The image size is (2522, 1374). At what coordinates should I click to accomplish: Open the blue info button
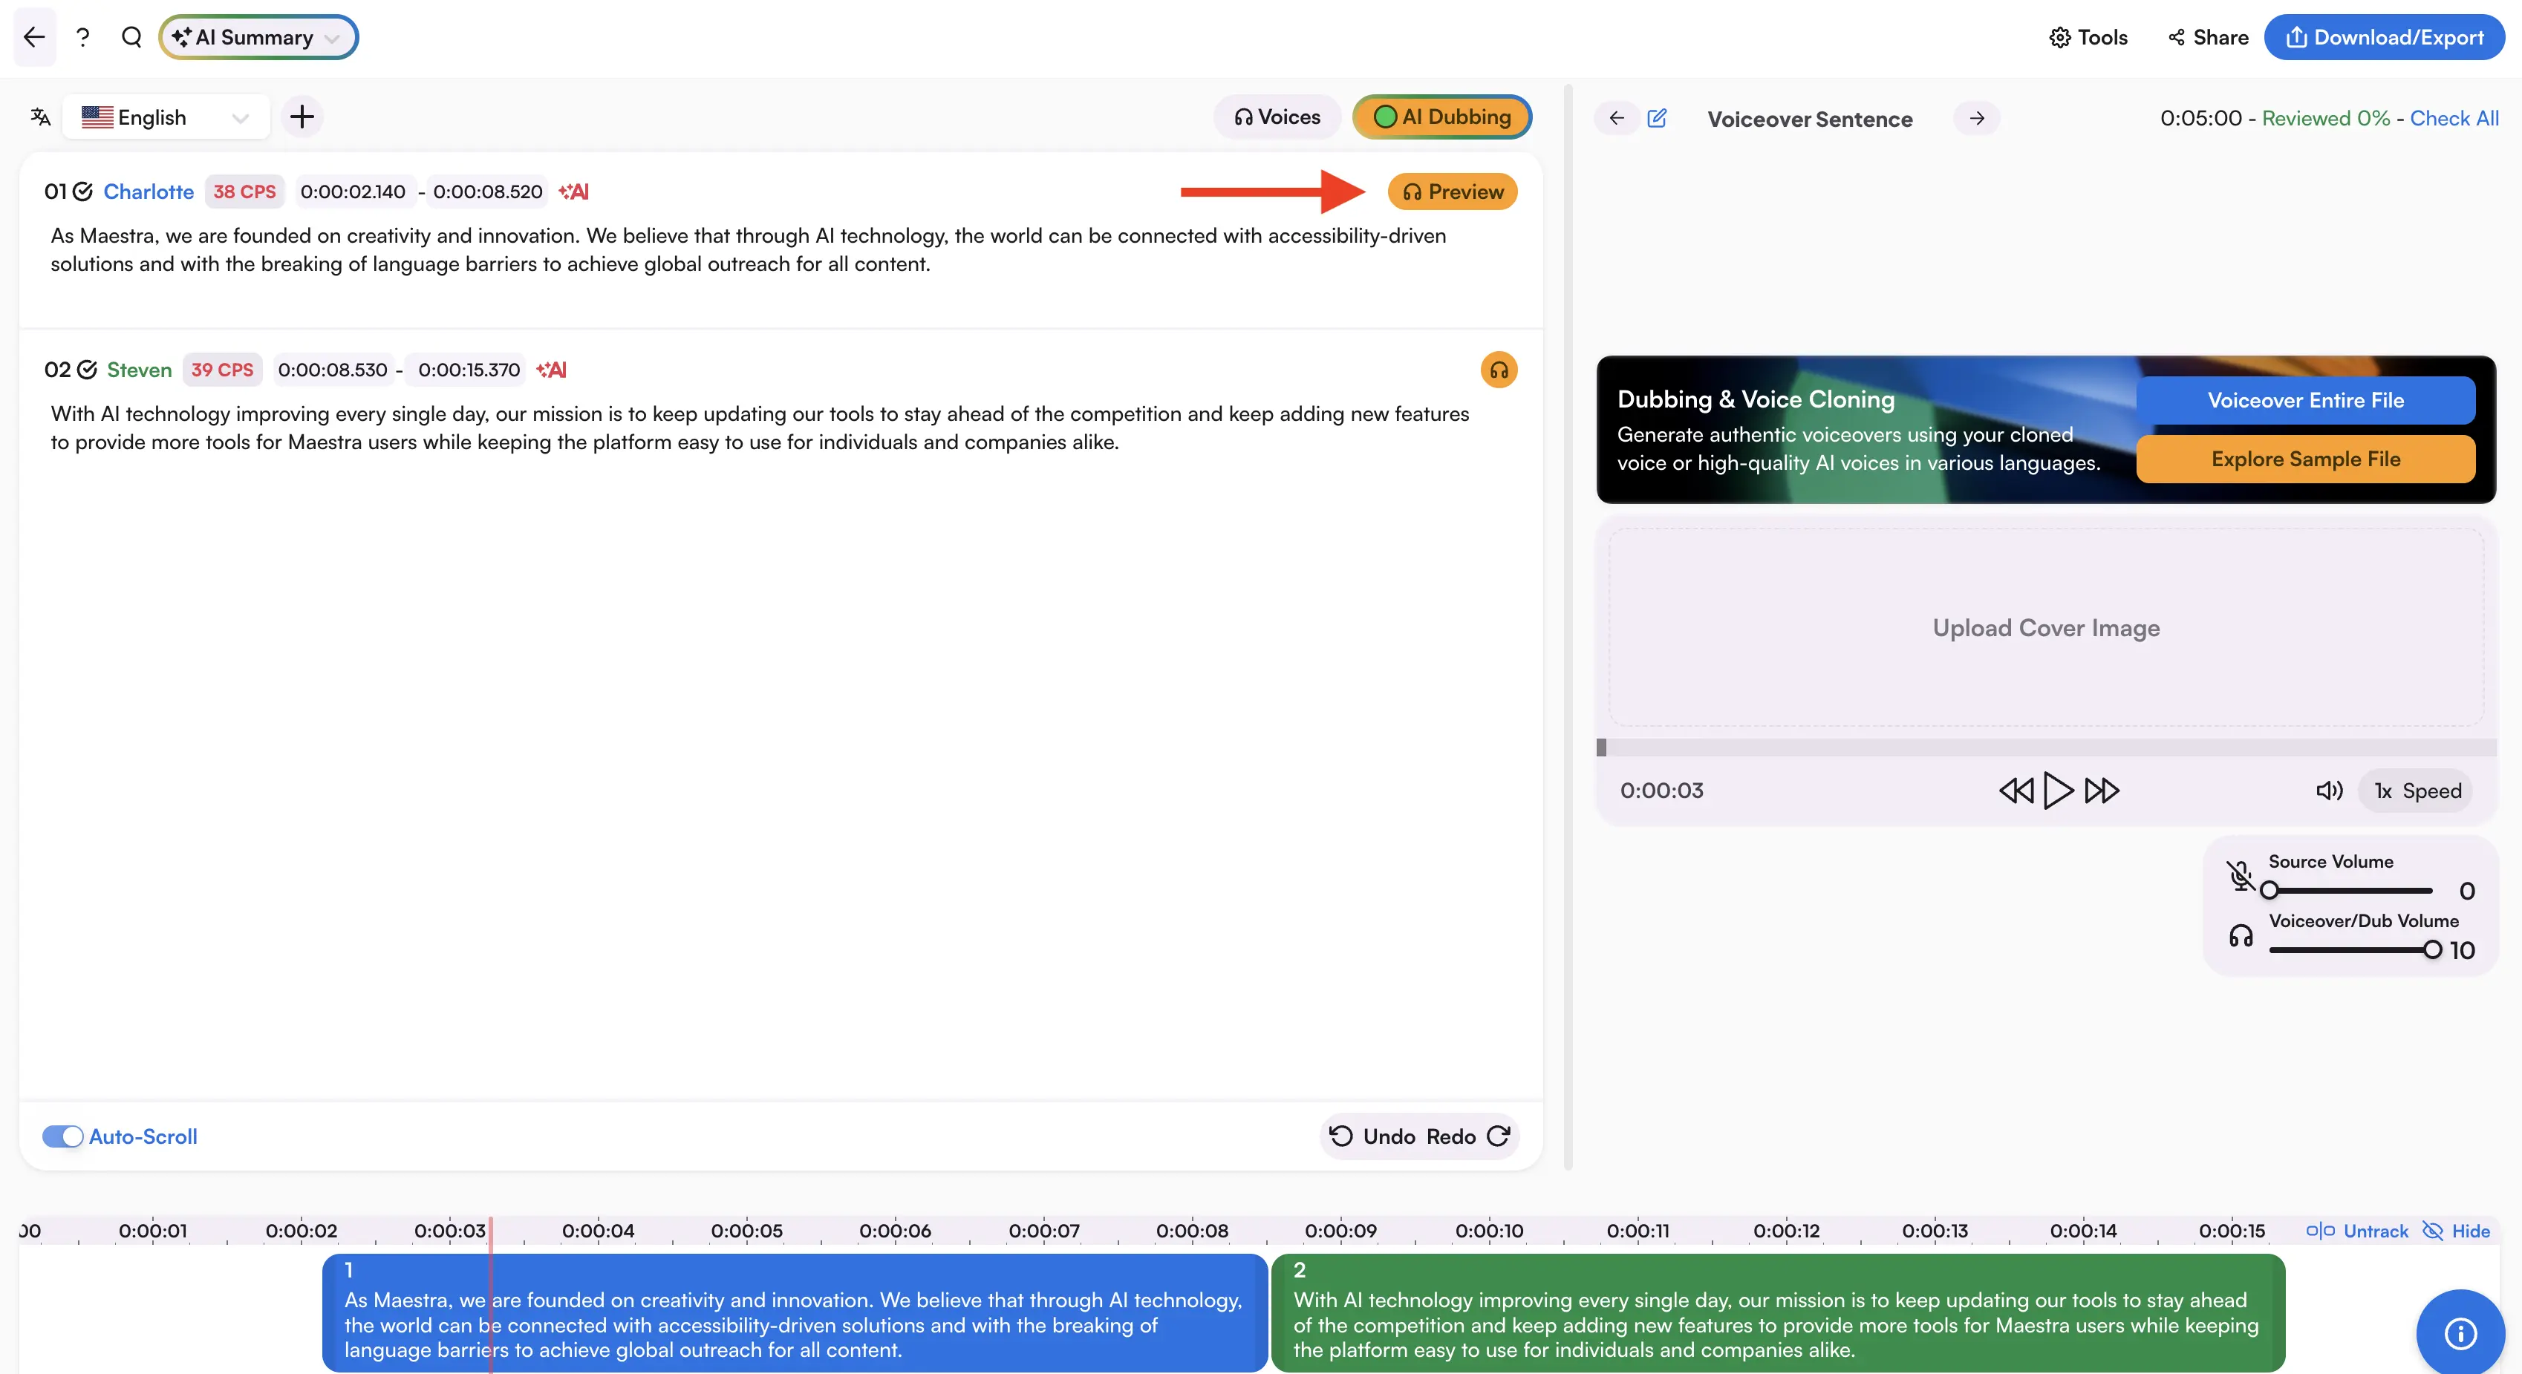click(2460, 1333)
